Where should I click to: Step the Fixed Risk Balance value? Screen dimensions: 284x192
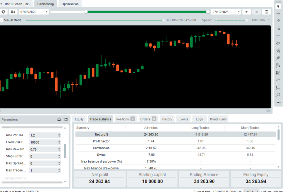59,142
